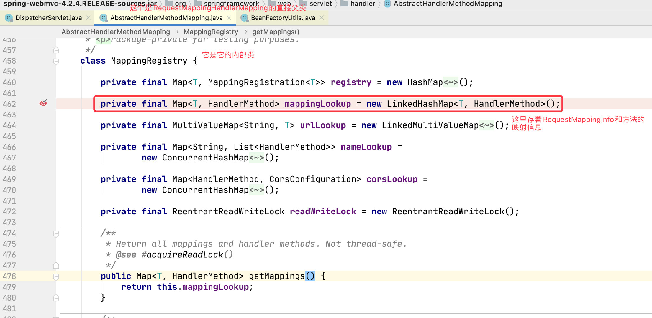Select getMappings() in editor breadcrumb
Viewport: 652px width, 318px height.
click(x=276, y=32)
